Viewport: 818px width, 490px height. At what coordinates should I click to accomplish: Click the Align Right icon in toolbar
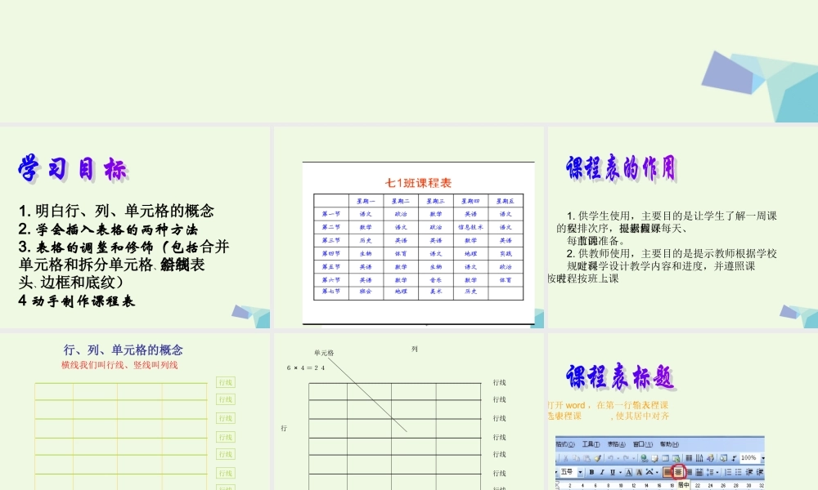(689, 472)
